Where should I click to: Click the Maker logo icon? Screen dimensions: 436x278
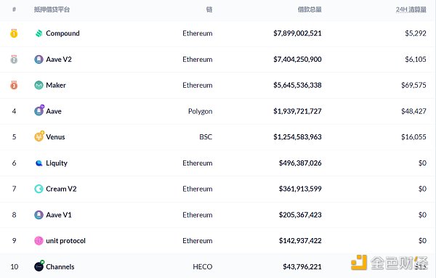(x=39, y=85)
